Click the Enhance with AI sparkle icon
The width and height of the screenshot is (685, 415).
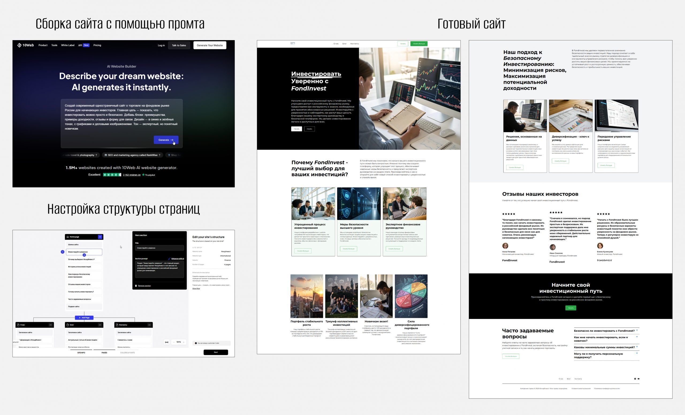coord(169,259)
